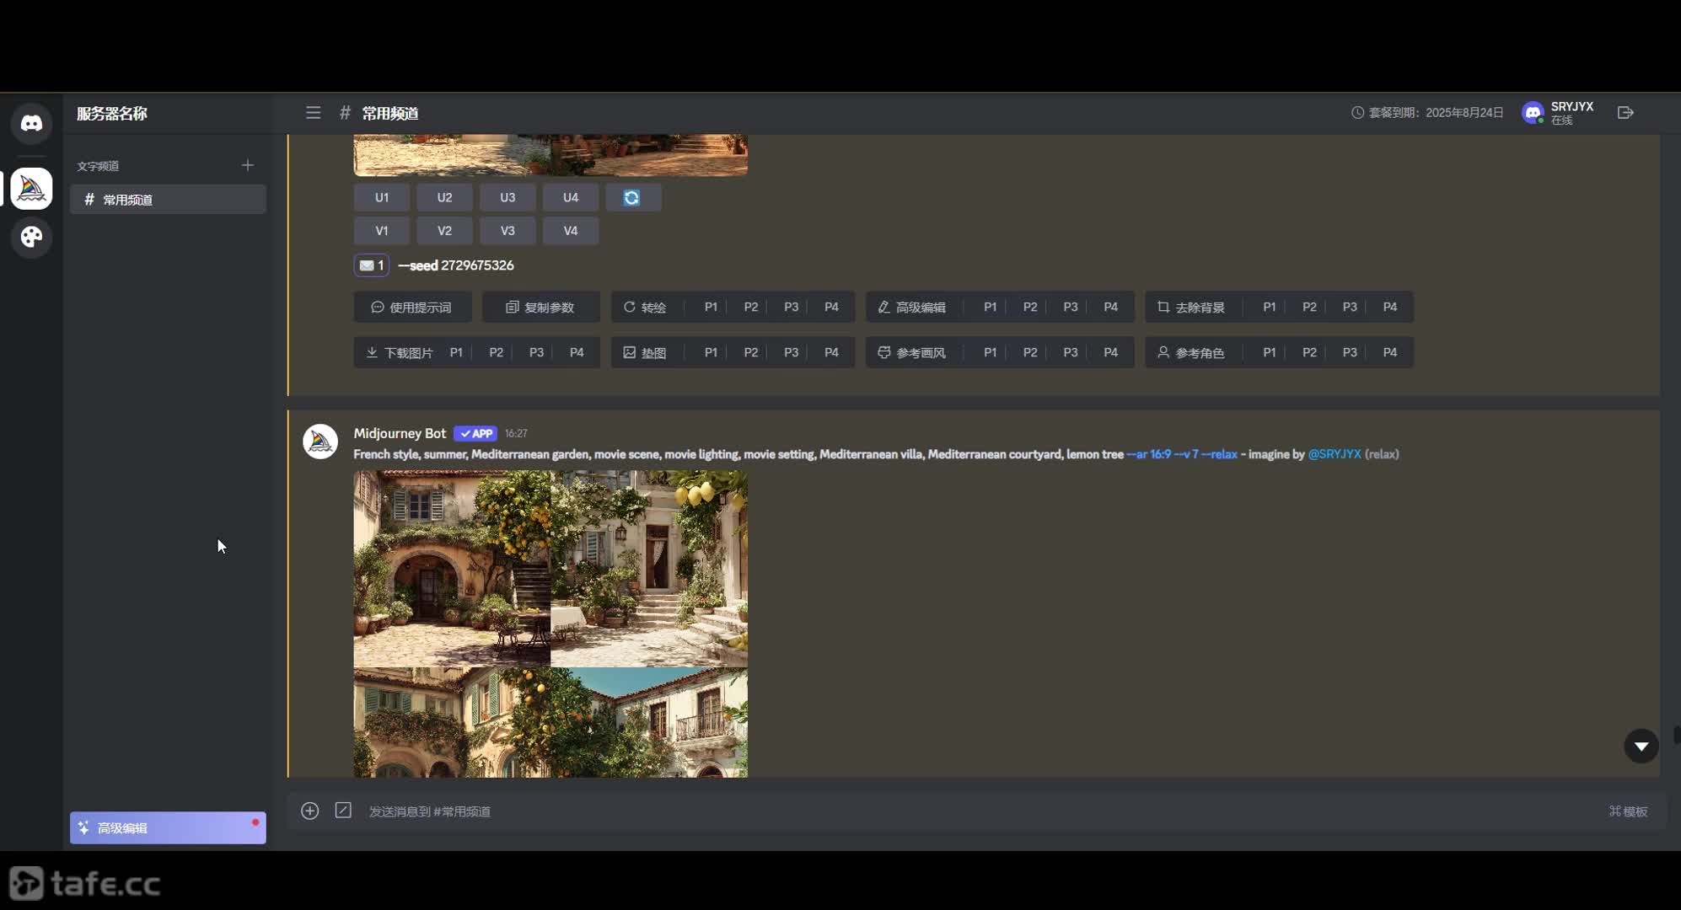The width and height of the screenshot is (1681, 910).
Task: Open the edit square icon beside input
Action: pyautogui.click(x=343, y=811)
